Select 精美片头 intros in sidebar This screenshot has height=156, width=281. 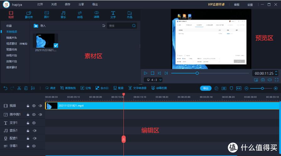(x=12, y=38)
